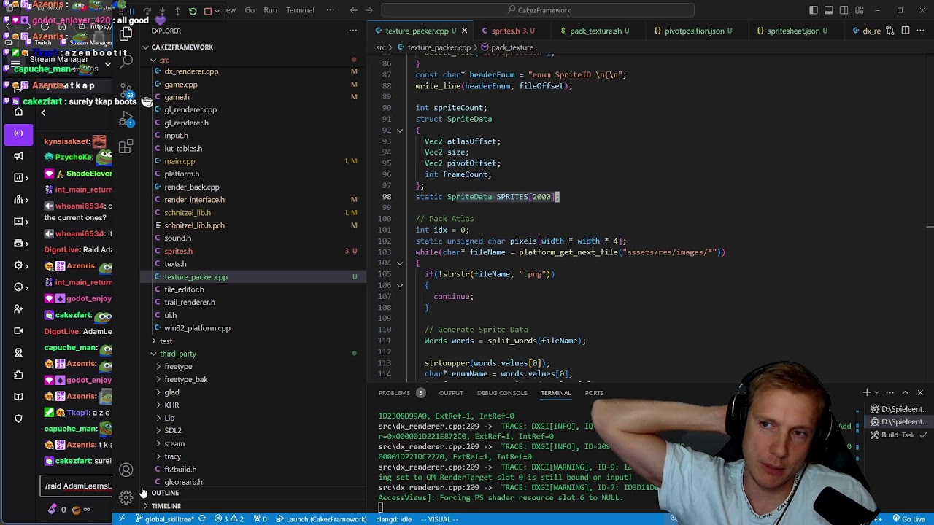The image size is (934, 525).
Task: Click Go Live in the status bar
Action: [x=908, y=519]
